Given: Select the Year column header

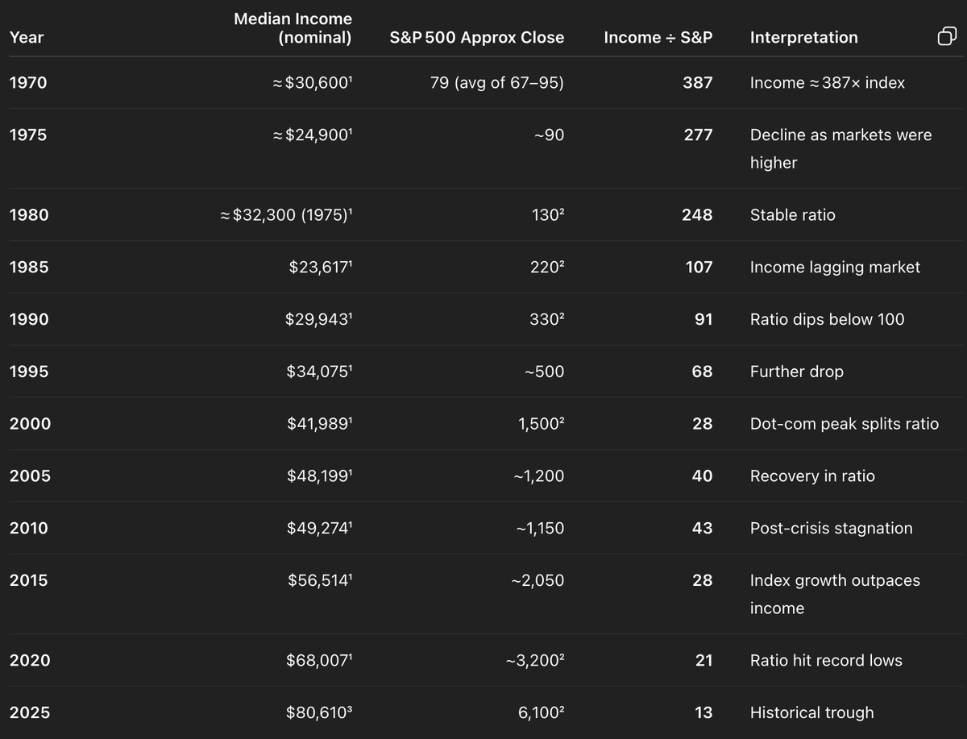Looking at the screenshot, I should 27,37.
